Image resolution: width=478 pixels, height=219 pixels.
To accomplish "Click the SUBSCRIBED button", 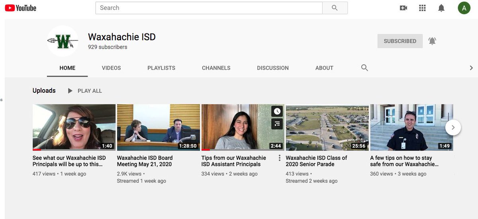I will [x=400, y=41].
